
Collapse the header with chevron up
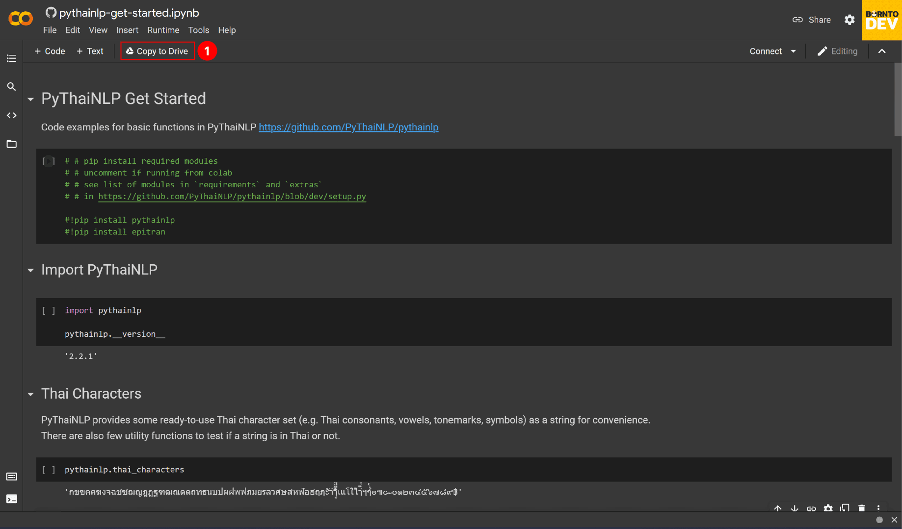click(882, 51)
